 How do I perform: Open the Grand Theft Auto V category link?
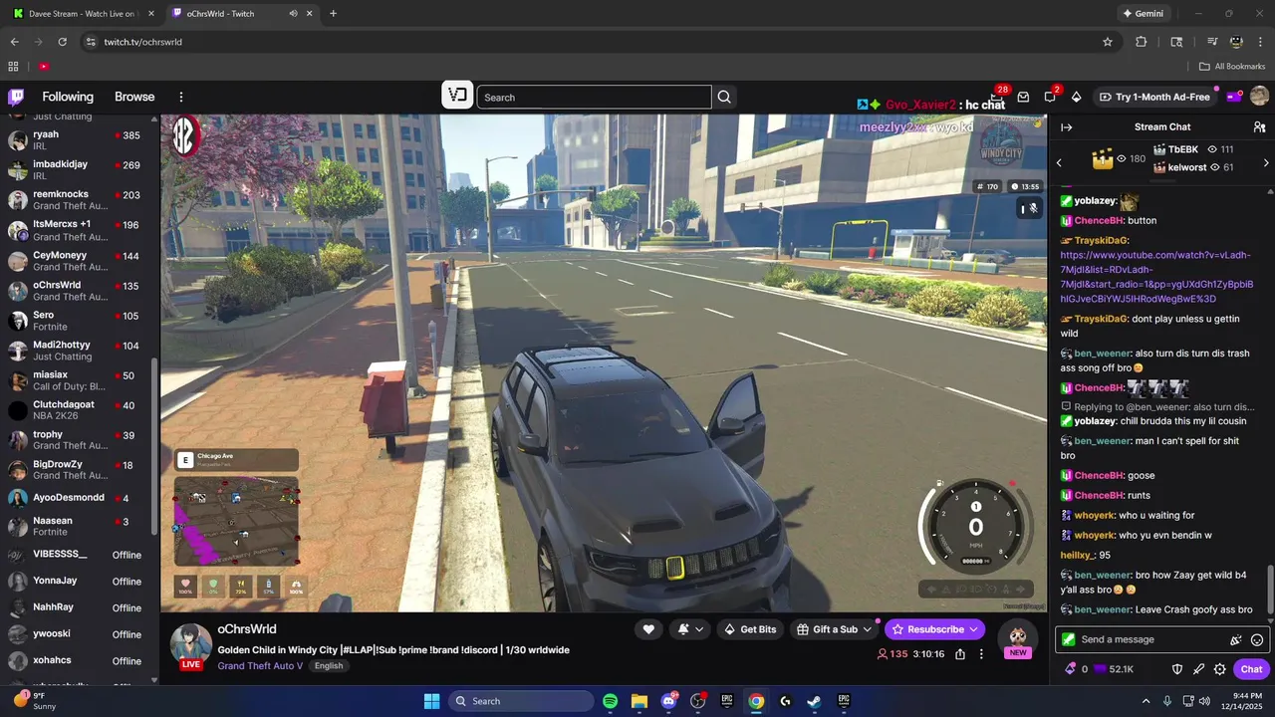click(260, 666)
